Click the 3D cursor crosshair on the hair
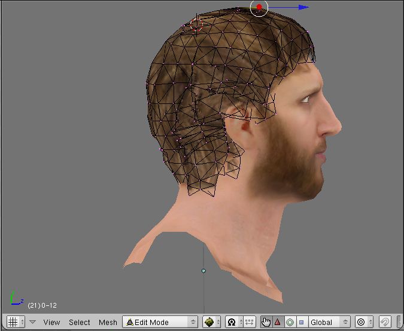Screen dimensions: 404x331 [196, 24]
